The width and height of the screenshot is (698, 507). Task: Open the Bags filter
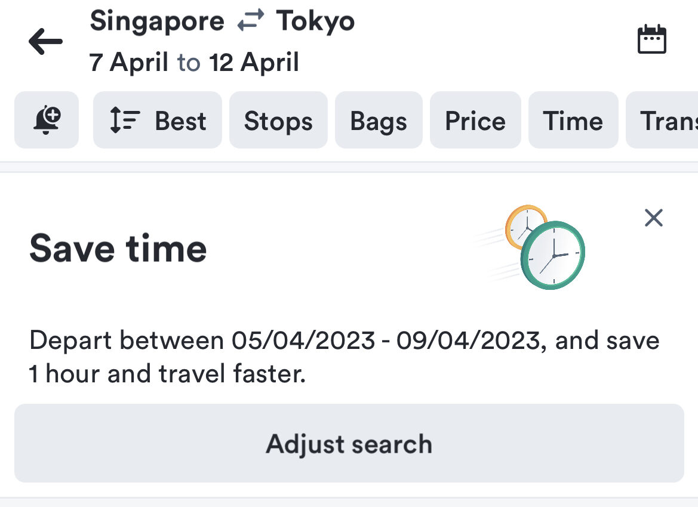(x=379, y=120)
